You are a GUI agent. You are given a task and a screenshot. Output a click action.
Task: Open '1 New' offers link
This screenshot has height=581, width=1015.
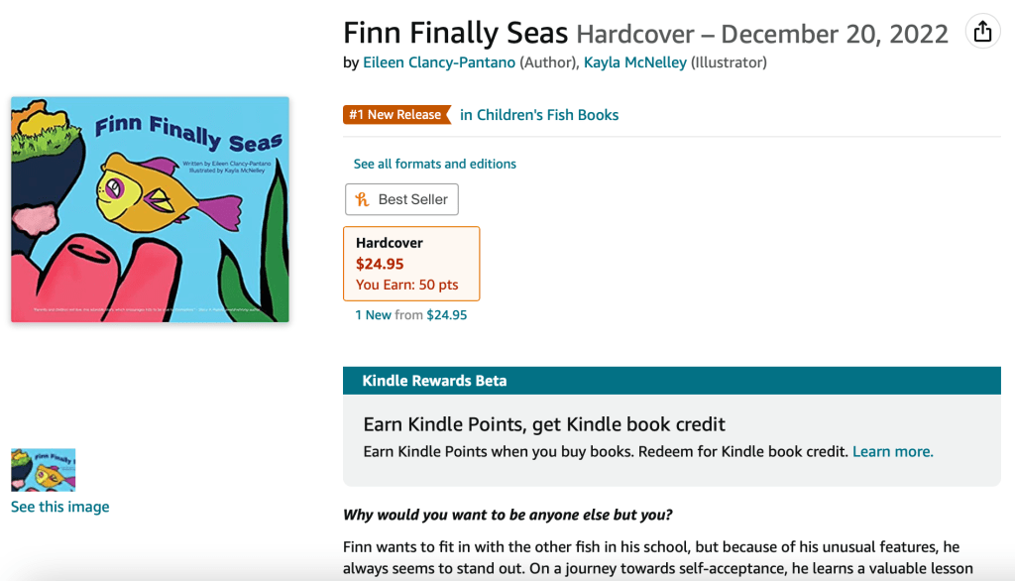tap(373, 315)
